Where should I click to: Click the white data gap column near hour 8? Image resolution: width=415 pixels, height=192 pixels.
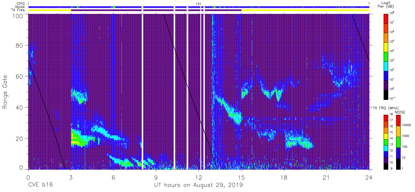click(x=142, y=91)
